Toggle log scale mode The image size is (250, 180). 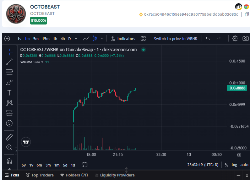pos(234,165)
